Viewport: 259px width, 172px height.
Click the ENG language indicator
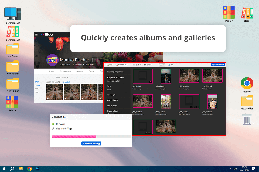[235, 169]
